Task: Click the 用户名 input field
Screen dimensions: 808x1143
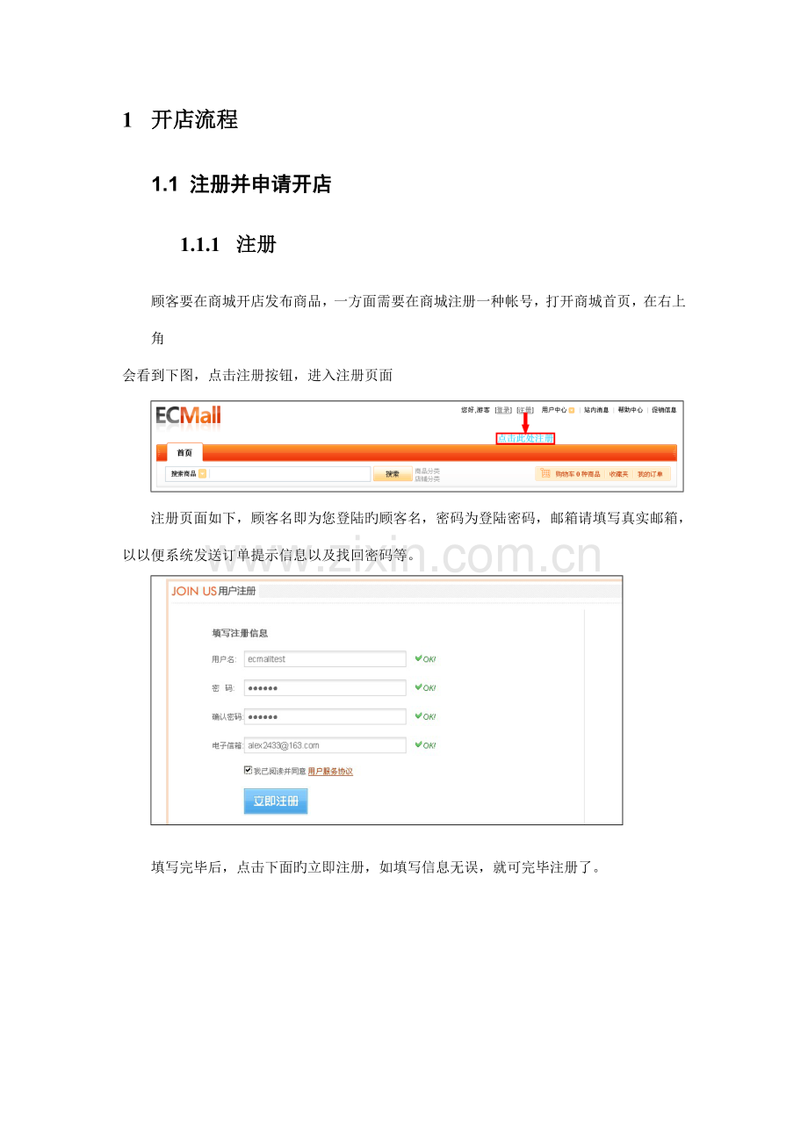Action: (x=325, y=659)
